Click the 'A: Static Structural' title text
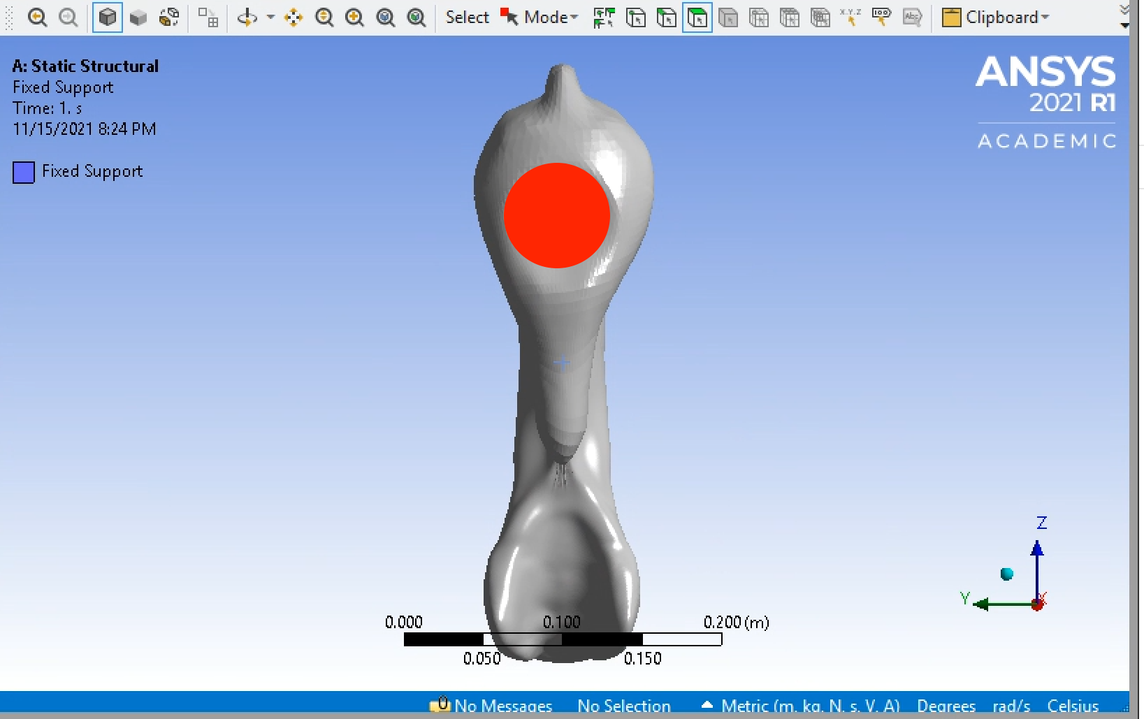 pos(85,66)
